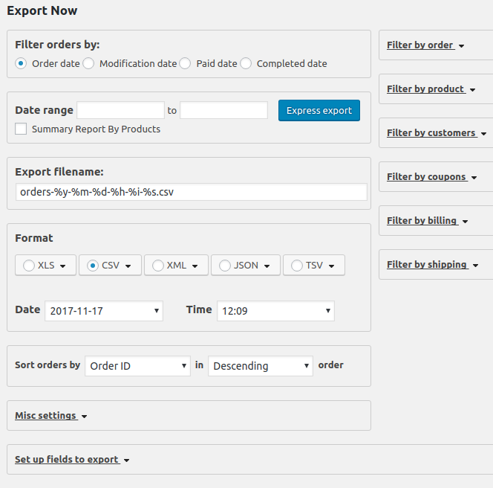Change Descending sort direction dropdown
Viewport: 493px width, 488px height.
(261, 366)
